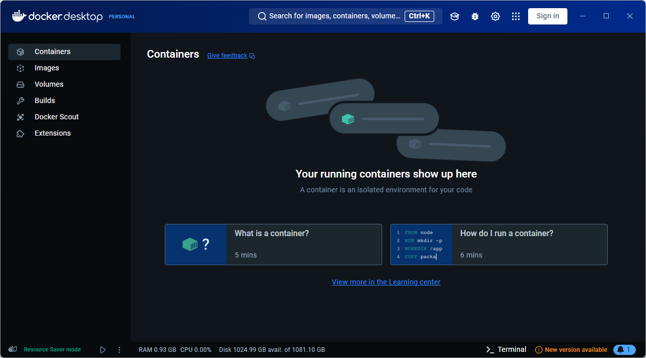The height and width of the screenshot is (358, 646).
Task: Close the Docker Desktop window
Action: coord(630,16)
